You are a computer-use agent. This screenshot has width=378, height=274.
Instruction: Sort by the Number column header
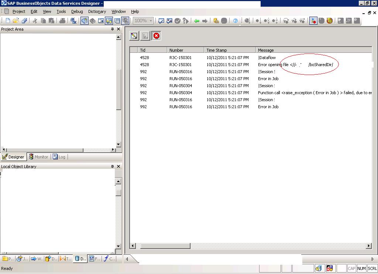(186, 50)
